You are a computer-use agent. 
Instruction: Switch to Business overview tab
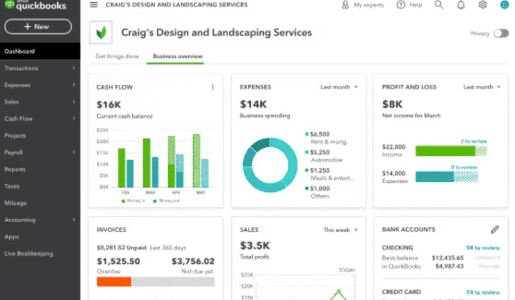(178, 56)
